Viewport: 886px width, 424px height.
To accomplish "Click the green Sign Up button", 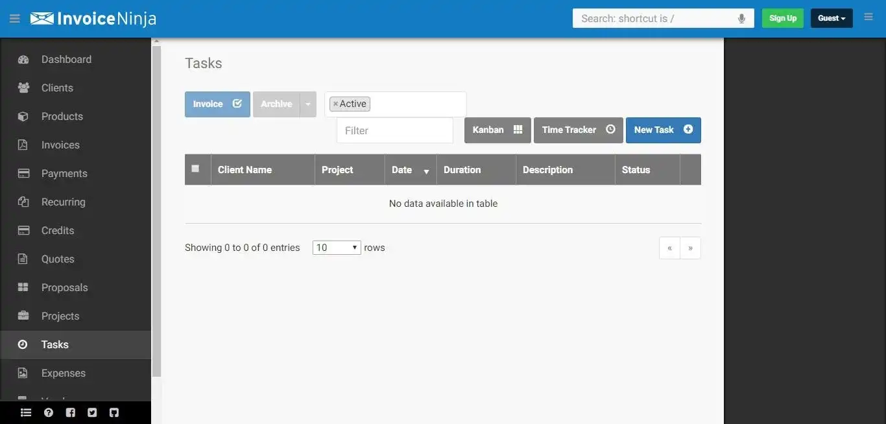I will point(782,18).
